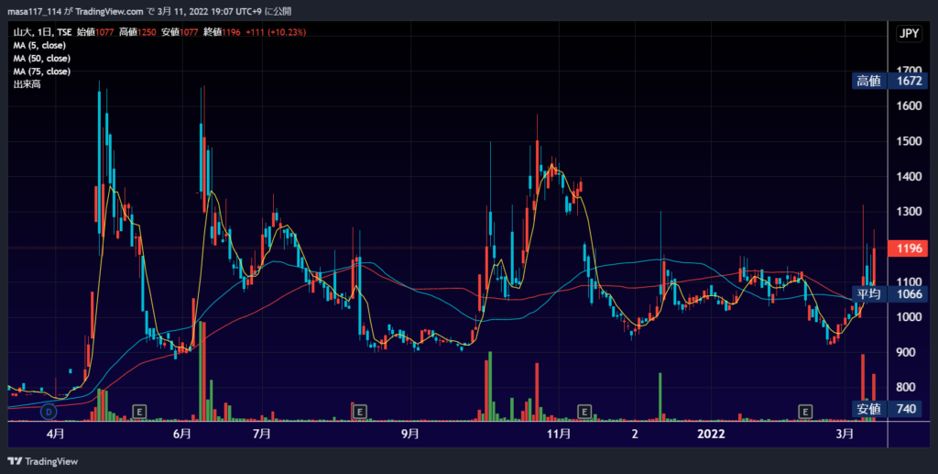Viewport: 938px width, 474px height.
Task: Click the dividend D marker near April
Action: point(49,411)
